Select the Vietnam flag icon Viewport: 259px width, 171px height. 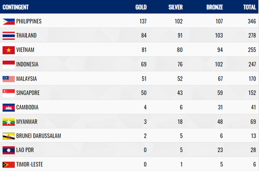[x=9, y=50]
